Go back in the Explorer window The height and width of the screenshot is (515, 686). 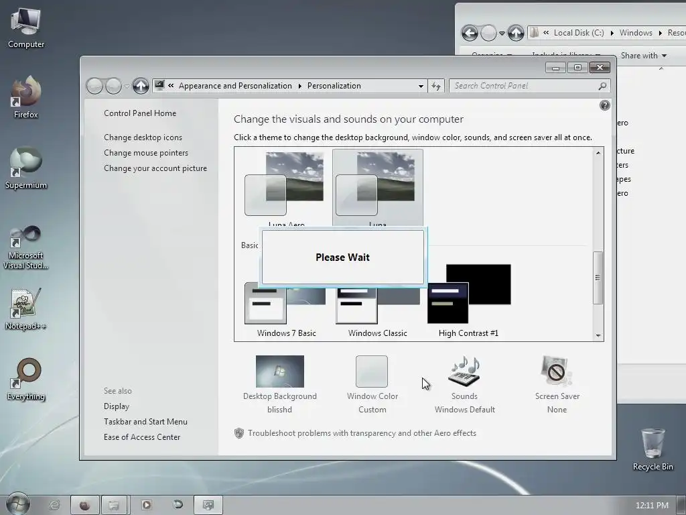(x=470, y=33)
